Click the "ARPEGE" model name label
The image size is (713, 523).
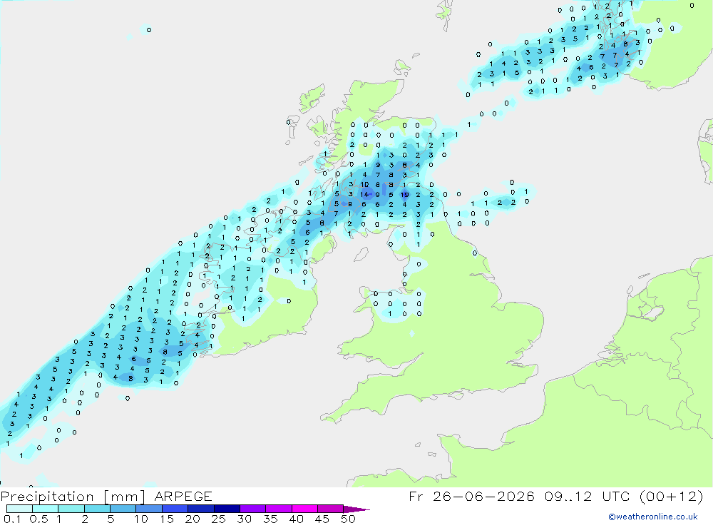[x=183, y=497]
